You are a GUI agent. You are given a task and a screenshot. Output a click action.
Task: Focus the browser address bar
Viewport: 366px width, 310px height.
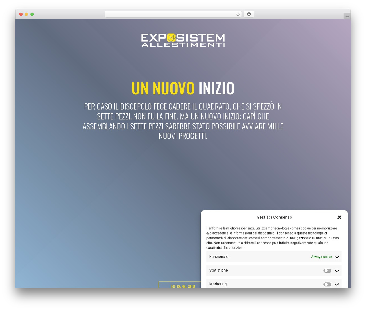[173, 14]
